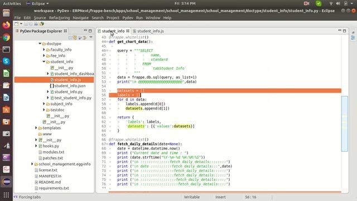Screen dimensions: 357x201
Task: Click the icon right of Link with Editor
Action: (x=80, y=37)
